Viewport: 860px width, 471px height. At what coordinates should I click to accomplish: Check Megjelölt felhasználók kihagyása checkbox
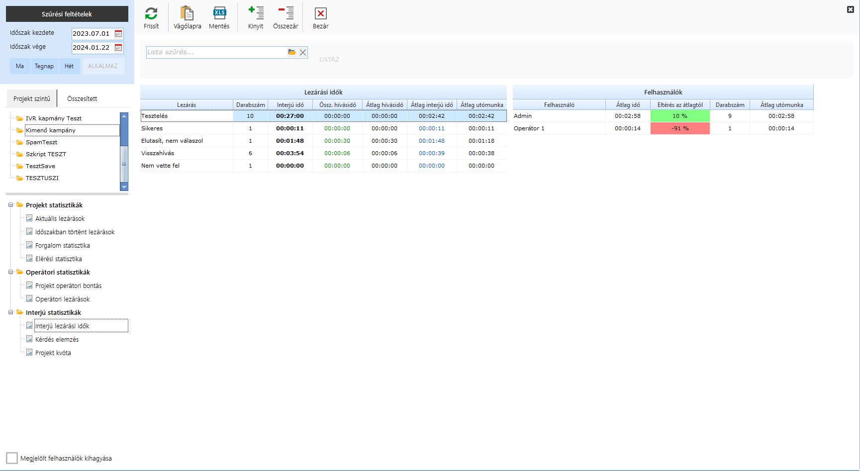click(x=12, y=458)
